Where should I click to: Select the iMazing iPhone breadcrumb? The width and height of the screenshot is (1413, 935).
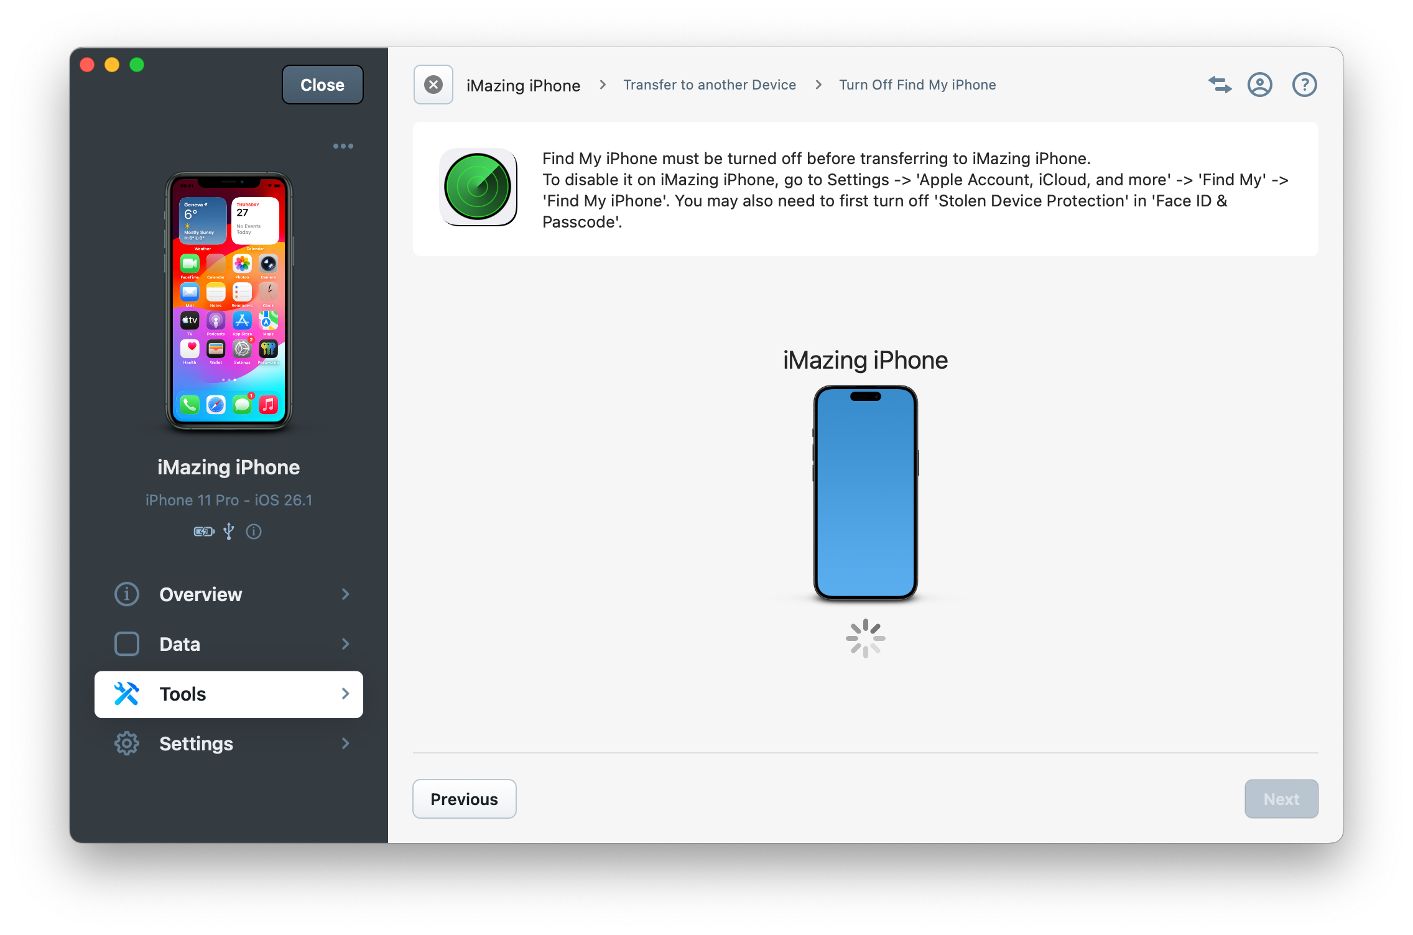click(x=523, y=85)
